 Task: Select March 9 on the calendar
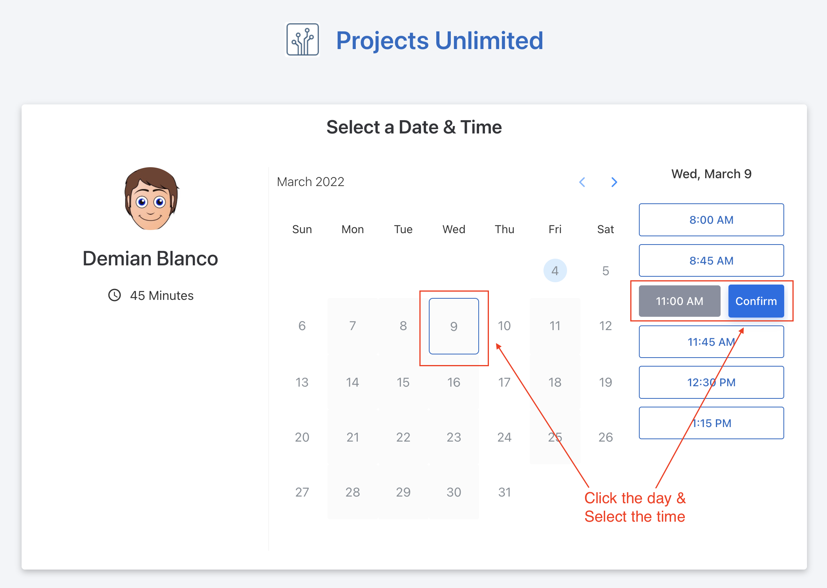point(454,326)
